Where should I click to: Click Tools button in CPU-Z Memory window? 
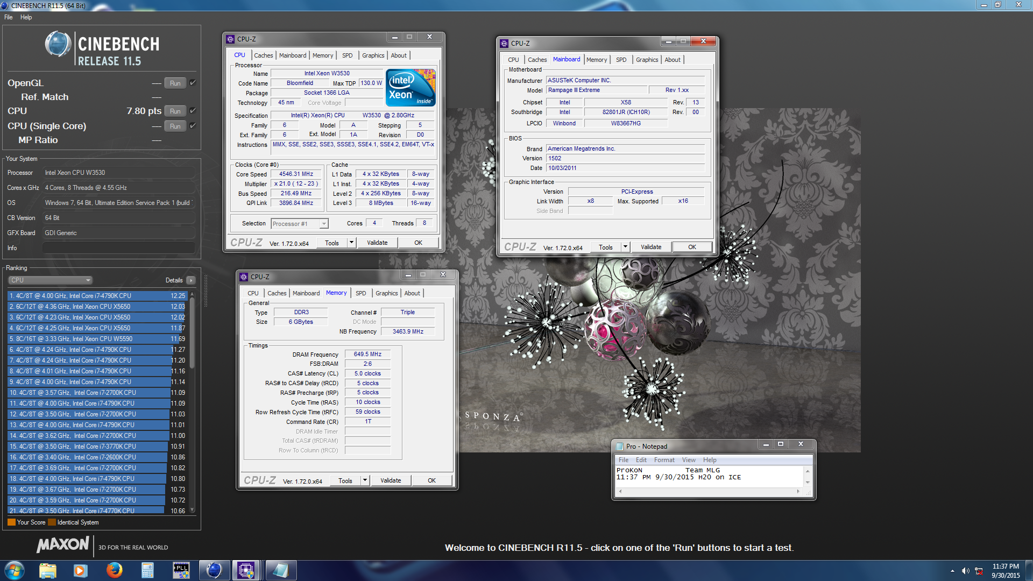pyautogui.click(x=345, y=480)
